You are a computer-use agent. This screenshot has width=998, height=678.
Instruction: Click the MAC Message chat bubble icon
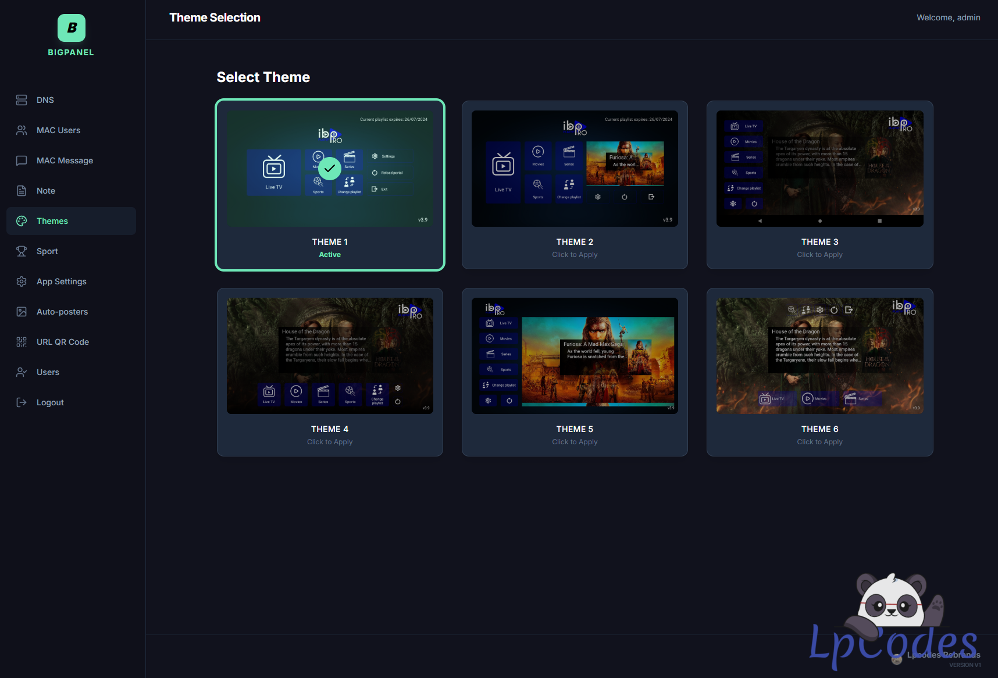(22, 160)
